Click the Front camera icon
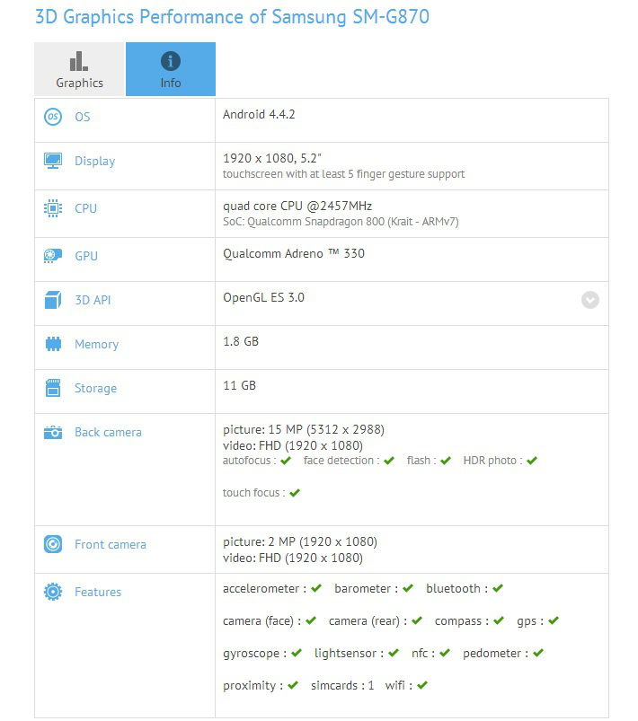638x721 pixels. tap(53, 544)
